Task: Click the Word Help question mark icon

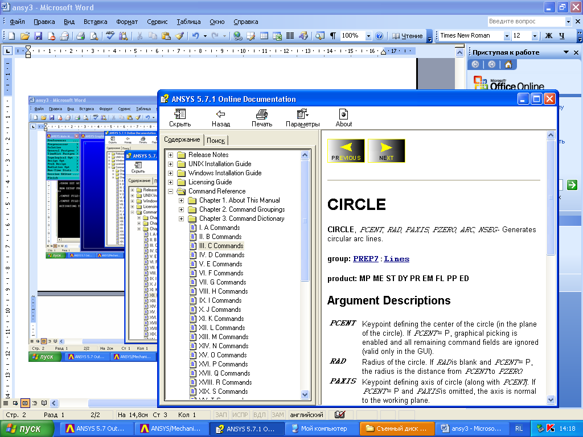Action: point(379,36)
